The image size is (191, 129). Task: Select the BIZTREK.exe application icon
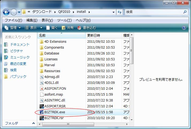point(42,112)
